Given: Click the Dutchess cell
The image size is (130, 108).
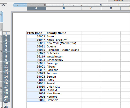Looking at the screenshot, I should [64, 53].
